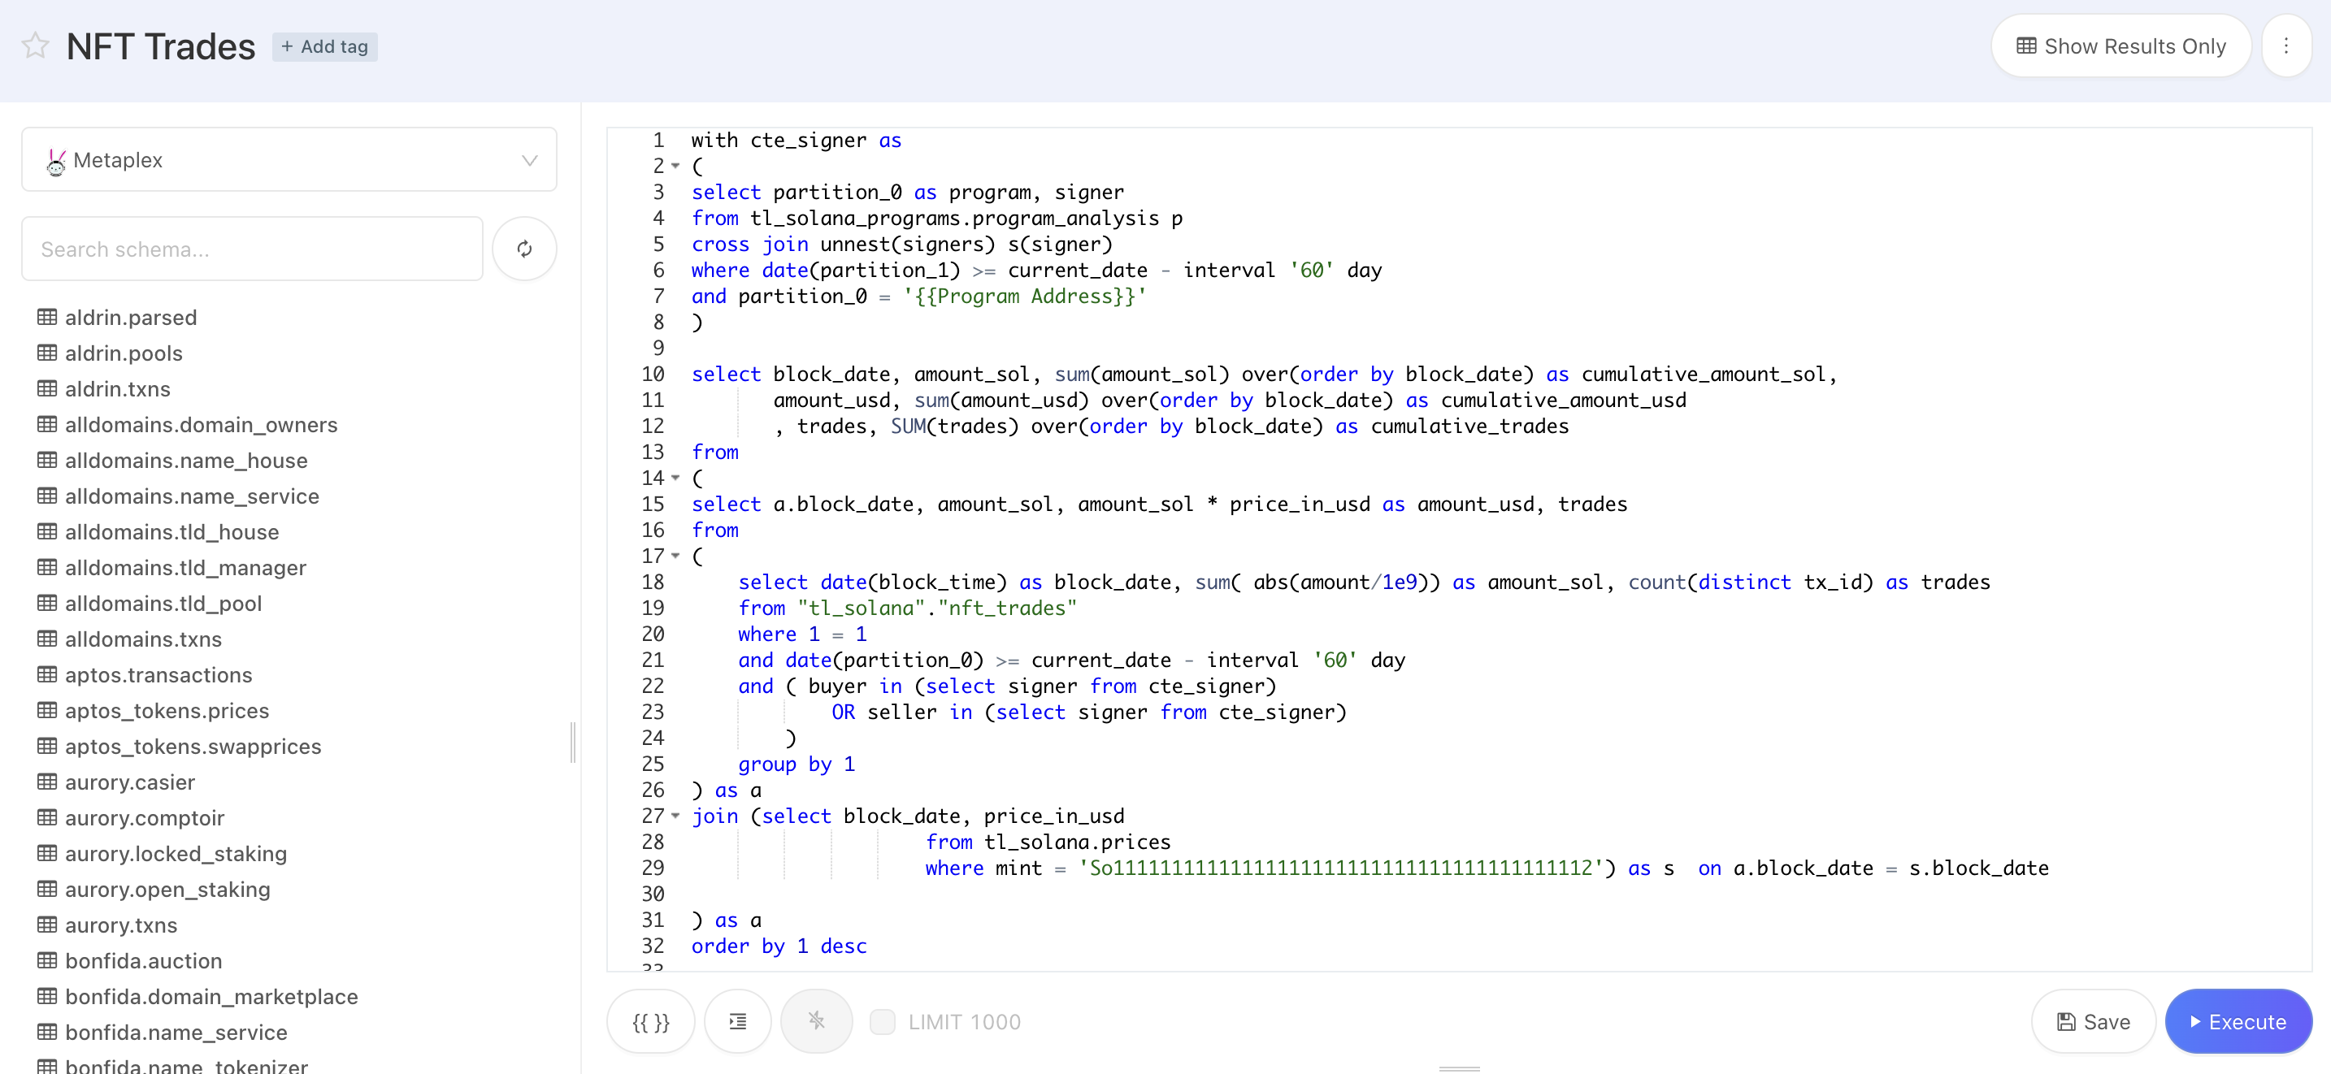This screenshot has width=2331, height=1074.
Task: Click Show Results Only button
Action: (x=2120, y=46)
